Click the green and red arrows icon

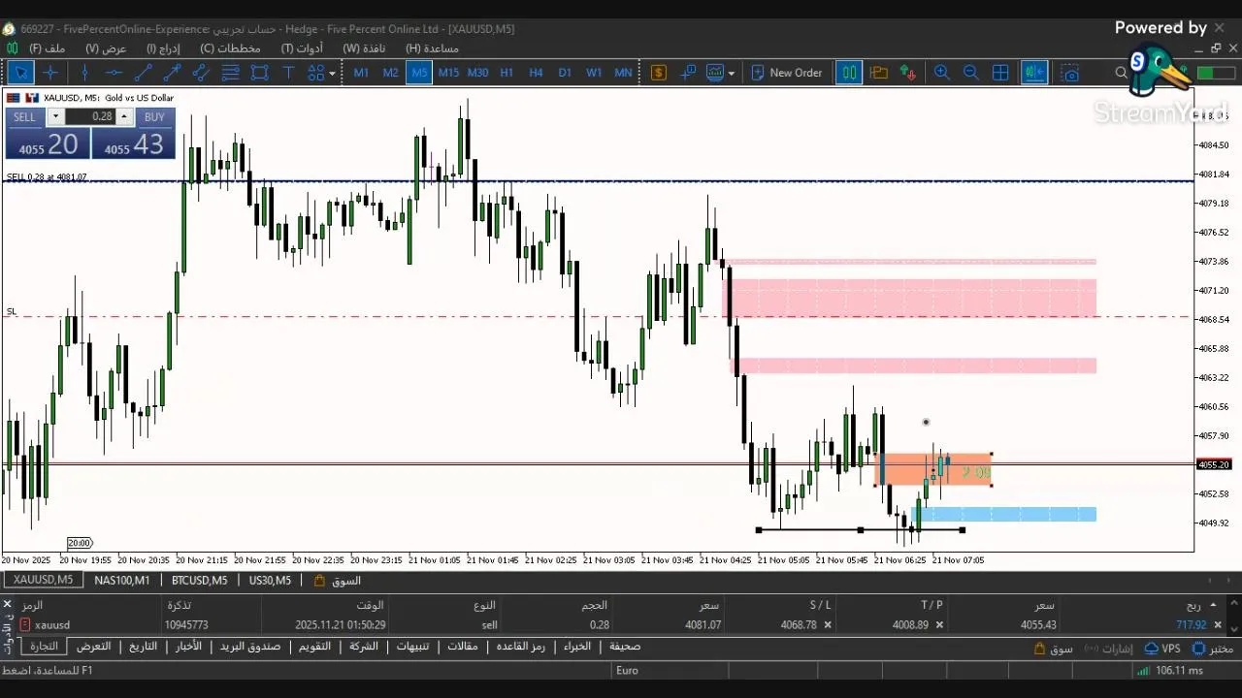coord(907,73)
